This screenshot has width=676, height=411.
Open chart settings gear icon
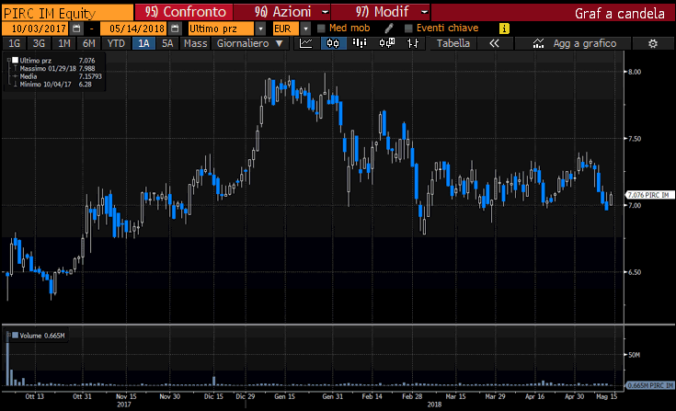[652, 43]
